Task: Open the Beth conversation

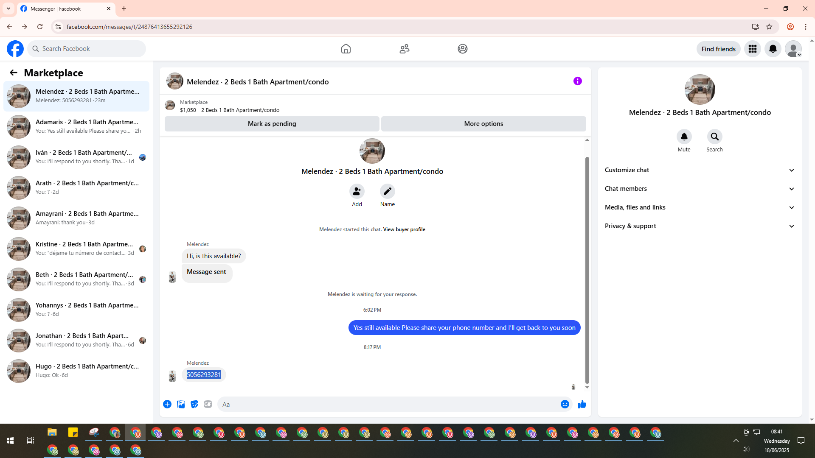Action: 76,279
